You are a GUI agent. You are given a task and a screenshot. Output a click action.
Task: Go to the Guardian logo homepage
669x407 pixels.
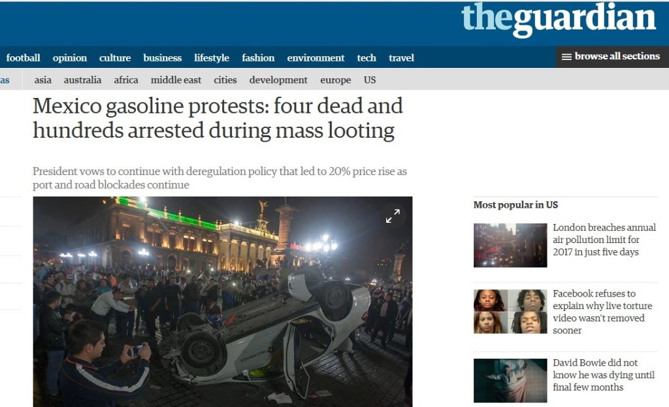point(559,19)
